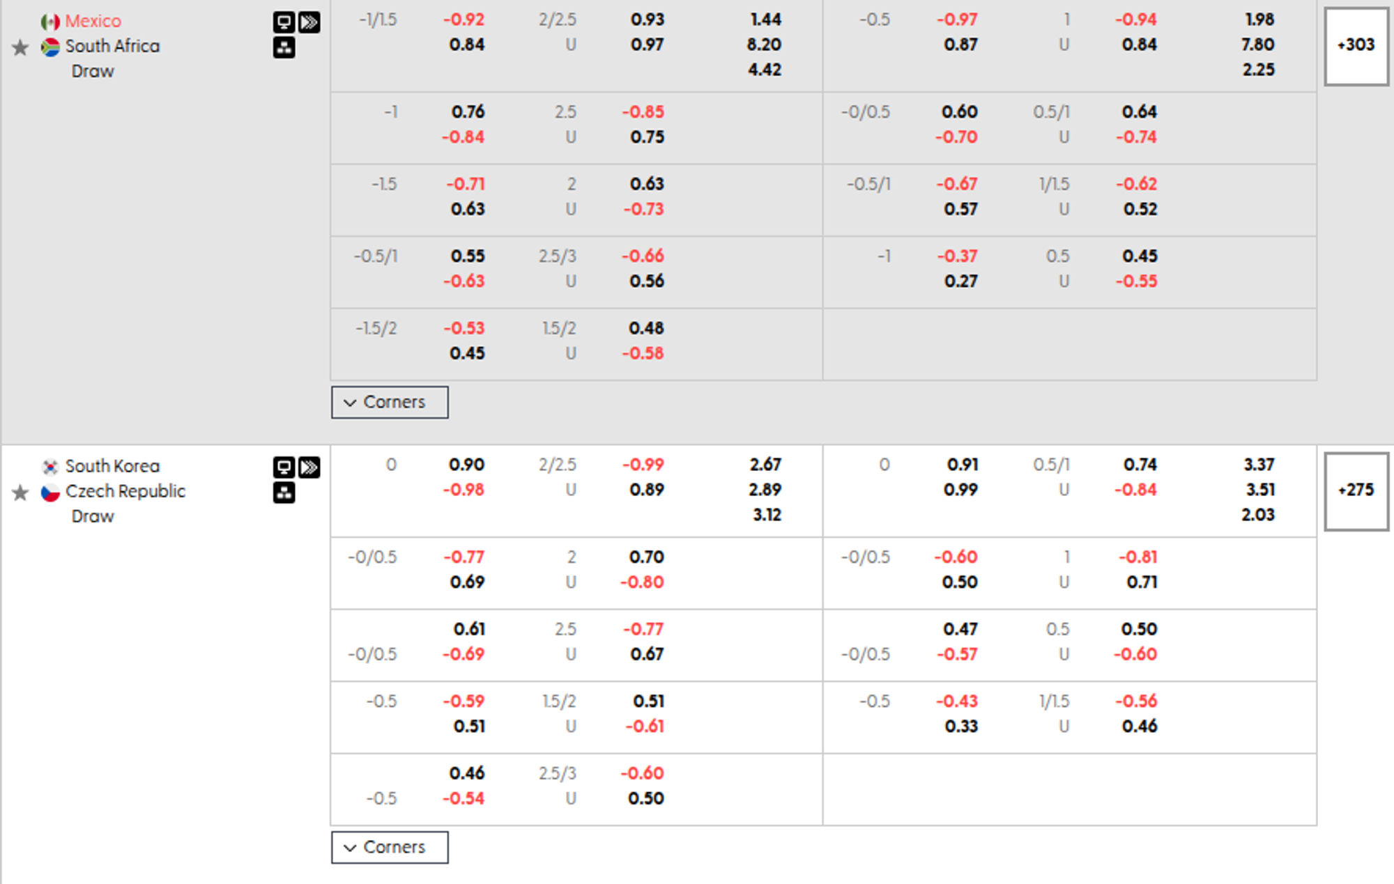
Task: Pick South Korea handicap 0 at 0.90
Action: pos(466,465)
